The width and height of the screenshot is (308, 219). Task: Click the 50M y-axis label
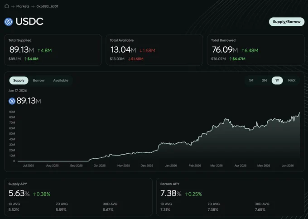click(12, 134)
